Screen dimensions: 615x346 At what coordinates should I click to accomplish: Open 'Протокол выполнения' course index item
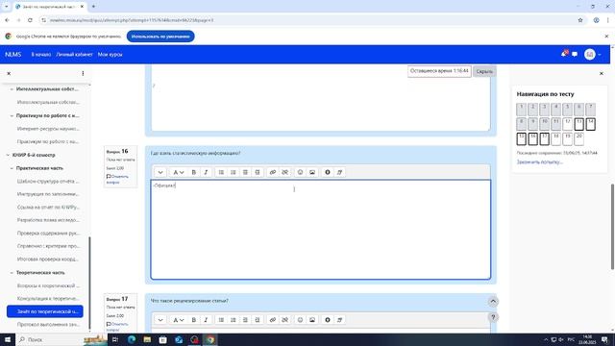coord(48,325)
